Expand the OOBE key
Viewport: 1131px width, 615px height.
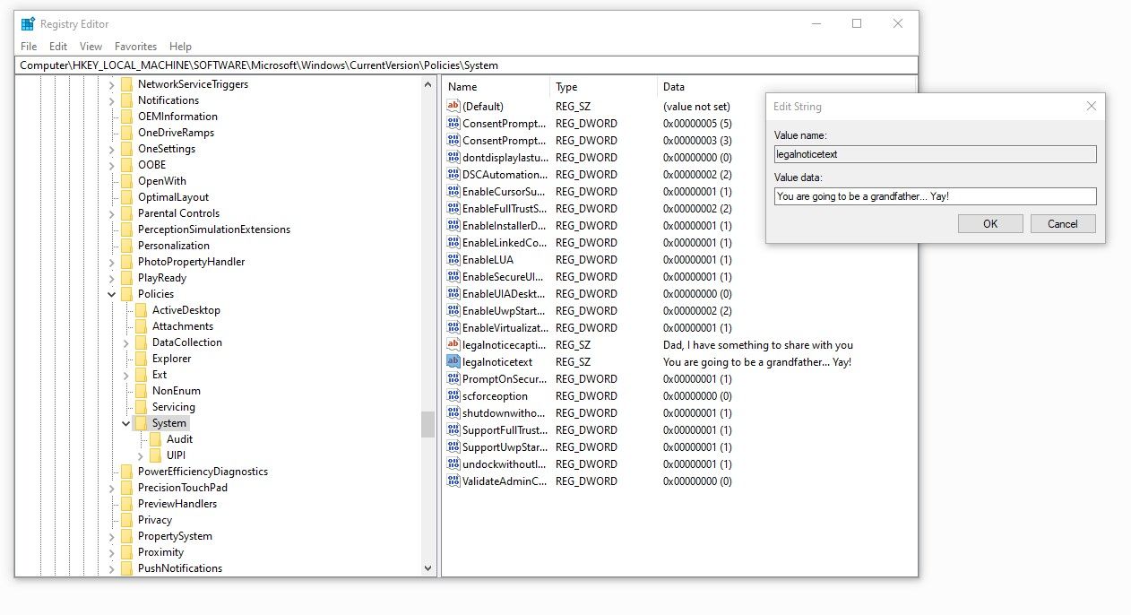coord(112,165)
